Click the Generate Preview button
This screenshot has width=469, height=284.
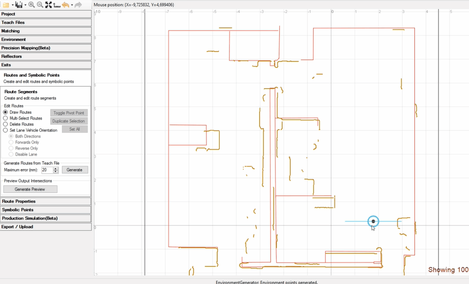coord(30,189)
